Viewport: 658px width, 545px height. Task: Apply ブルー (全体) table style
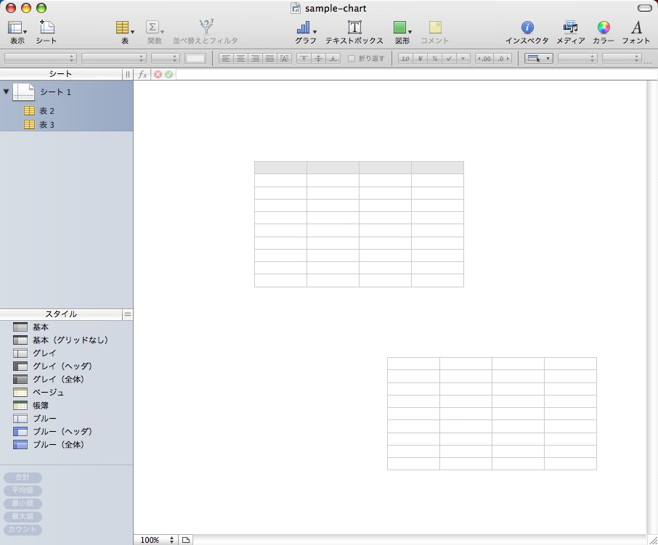click(x=66, y=444)
